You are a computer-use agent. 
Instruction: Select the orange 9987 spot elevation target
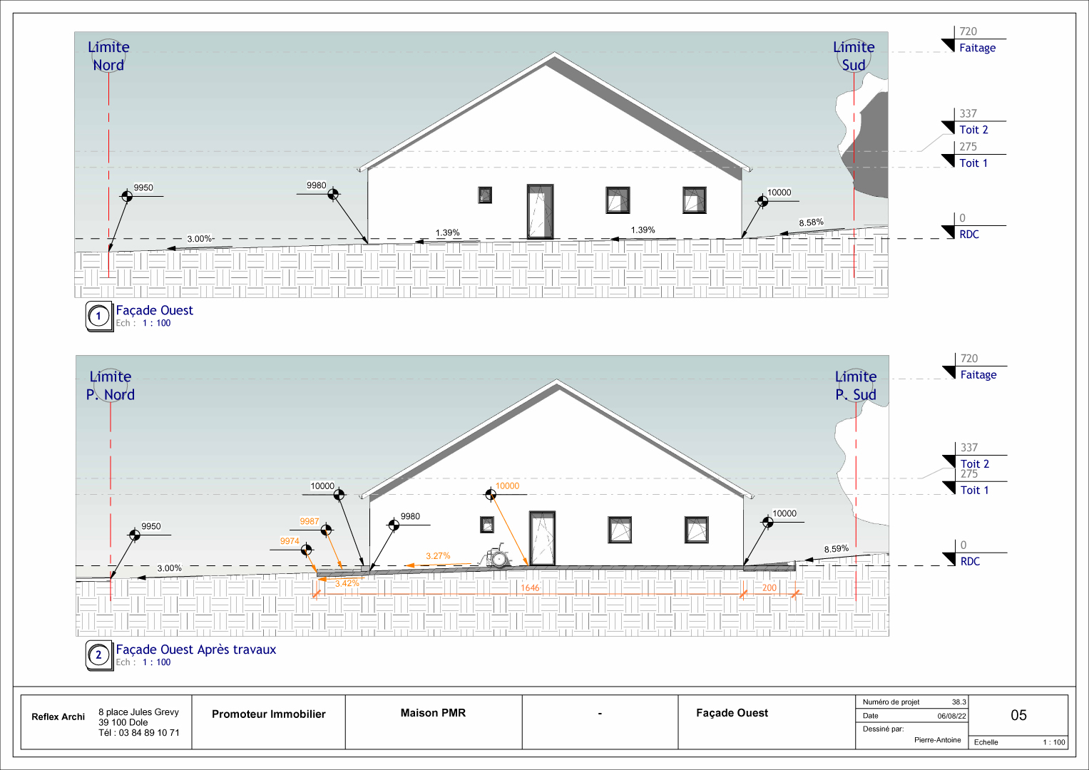[x=326, y=530]
